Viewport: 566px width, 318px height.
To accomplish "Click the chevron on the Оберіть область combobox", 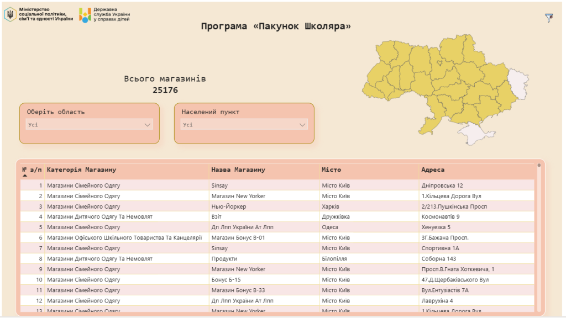I will (148, 125).
